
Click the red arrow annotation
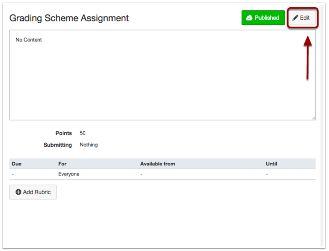coord(308,58)
